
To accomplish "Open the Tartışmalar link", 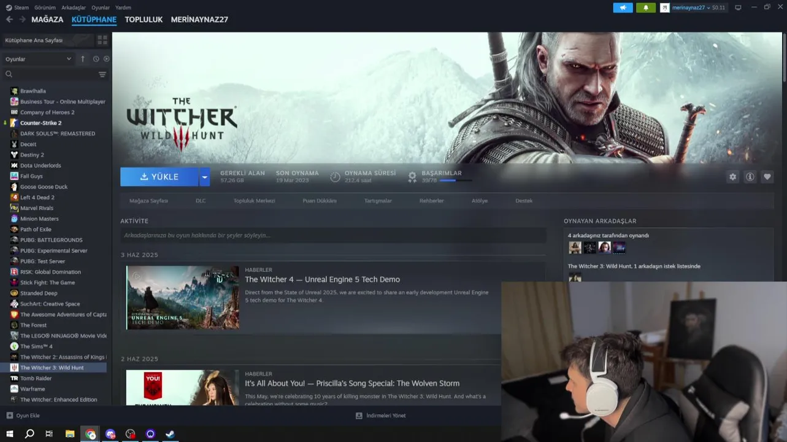I will tap(378, 201).
